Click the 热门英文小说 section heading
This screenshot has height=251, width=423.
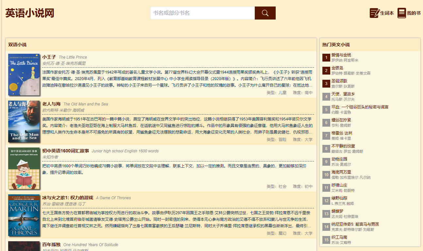coord(336,45)
